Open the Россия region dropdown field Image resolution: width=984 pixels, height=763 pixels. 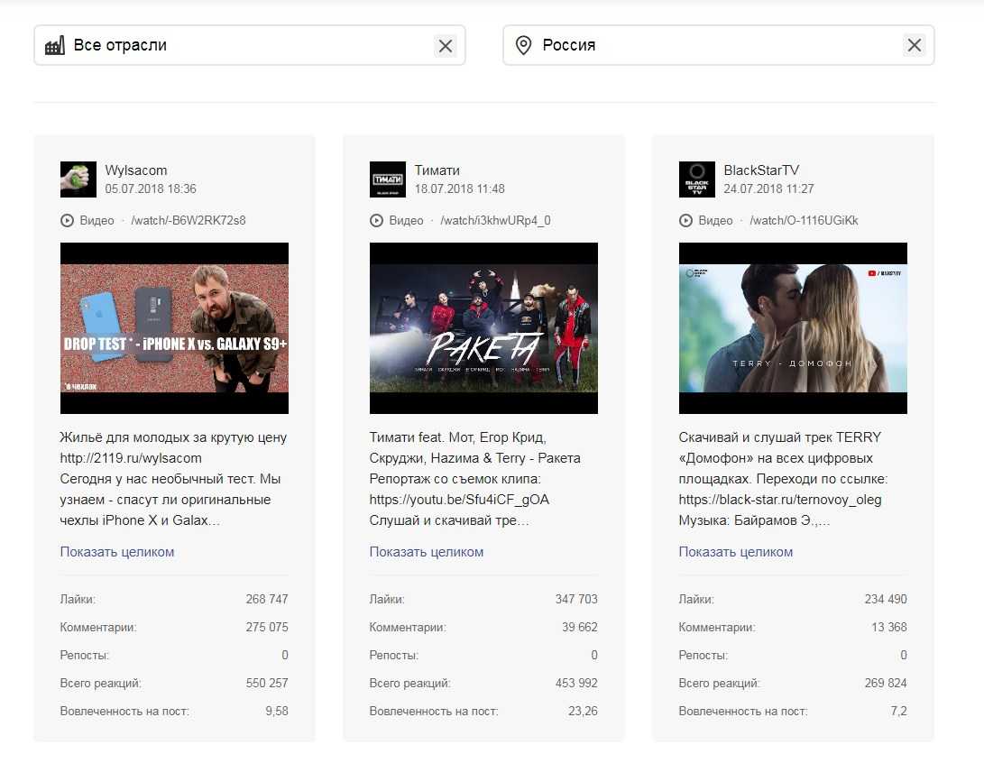[x=713, y=45]
